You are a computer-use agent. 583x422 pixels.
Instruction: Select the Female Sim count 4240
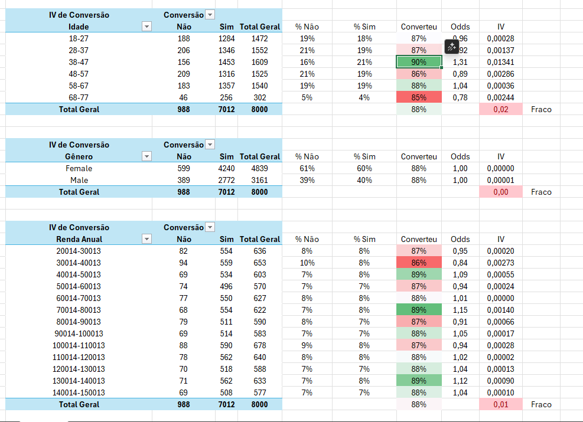[x=226, y=168]
